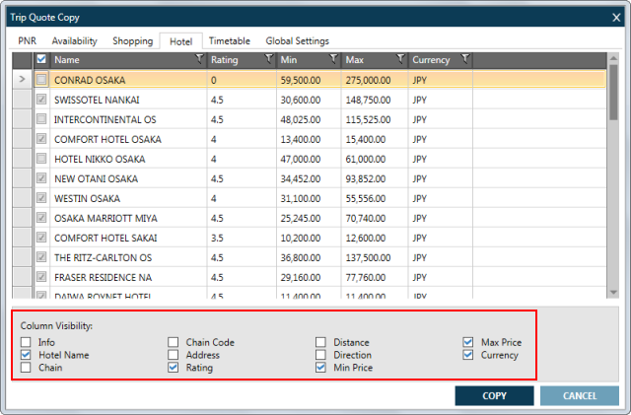Switch to the Shopping tab
The height and width of the screenshot is (415, 631).
(132, 41)
